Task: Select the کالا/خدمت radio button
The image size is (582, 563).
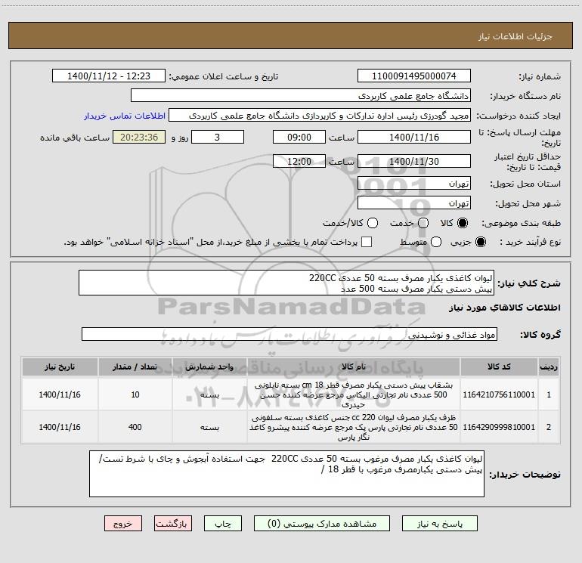Action: 373,223
